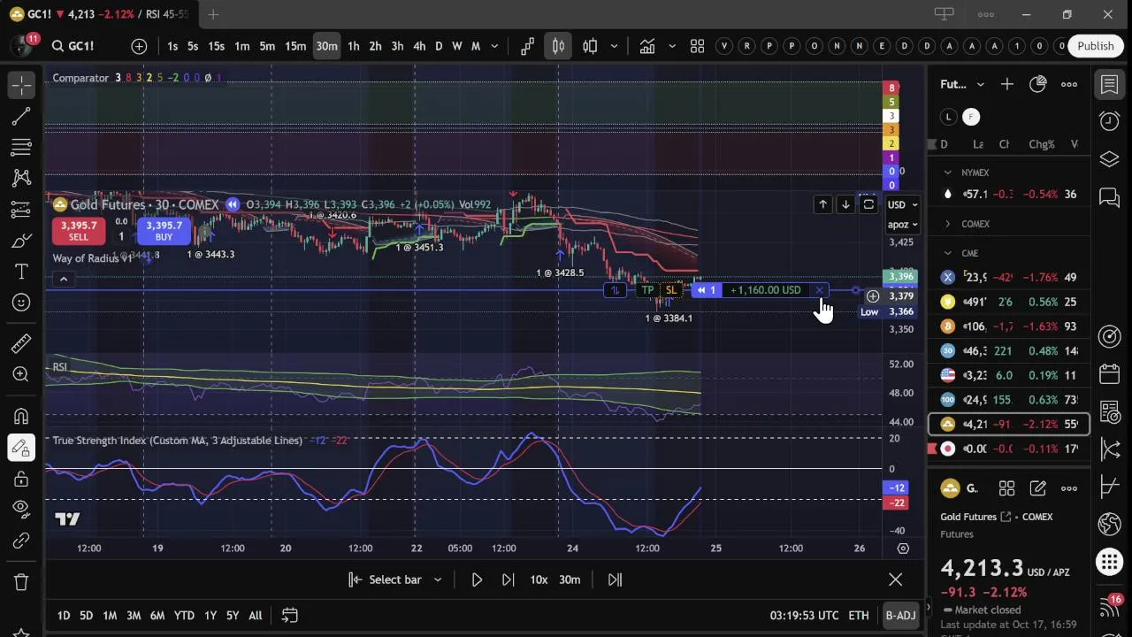Open the indicators and strategies menu
Image resolution: width=1132 pixels, height=637 pixels.
647,46
